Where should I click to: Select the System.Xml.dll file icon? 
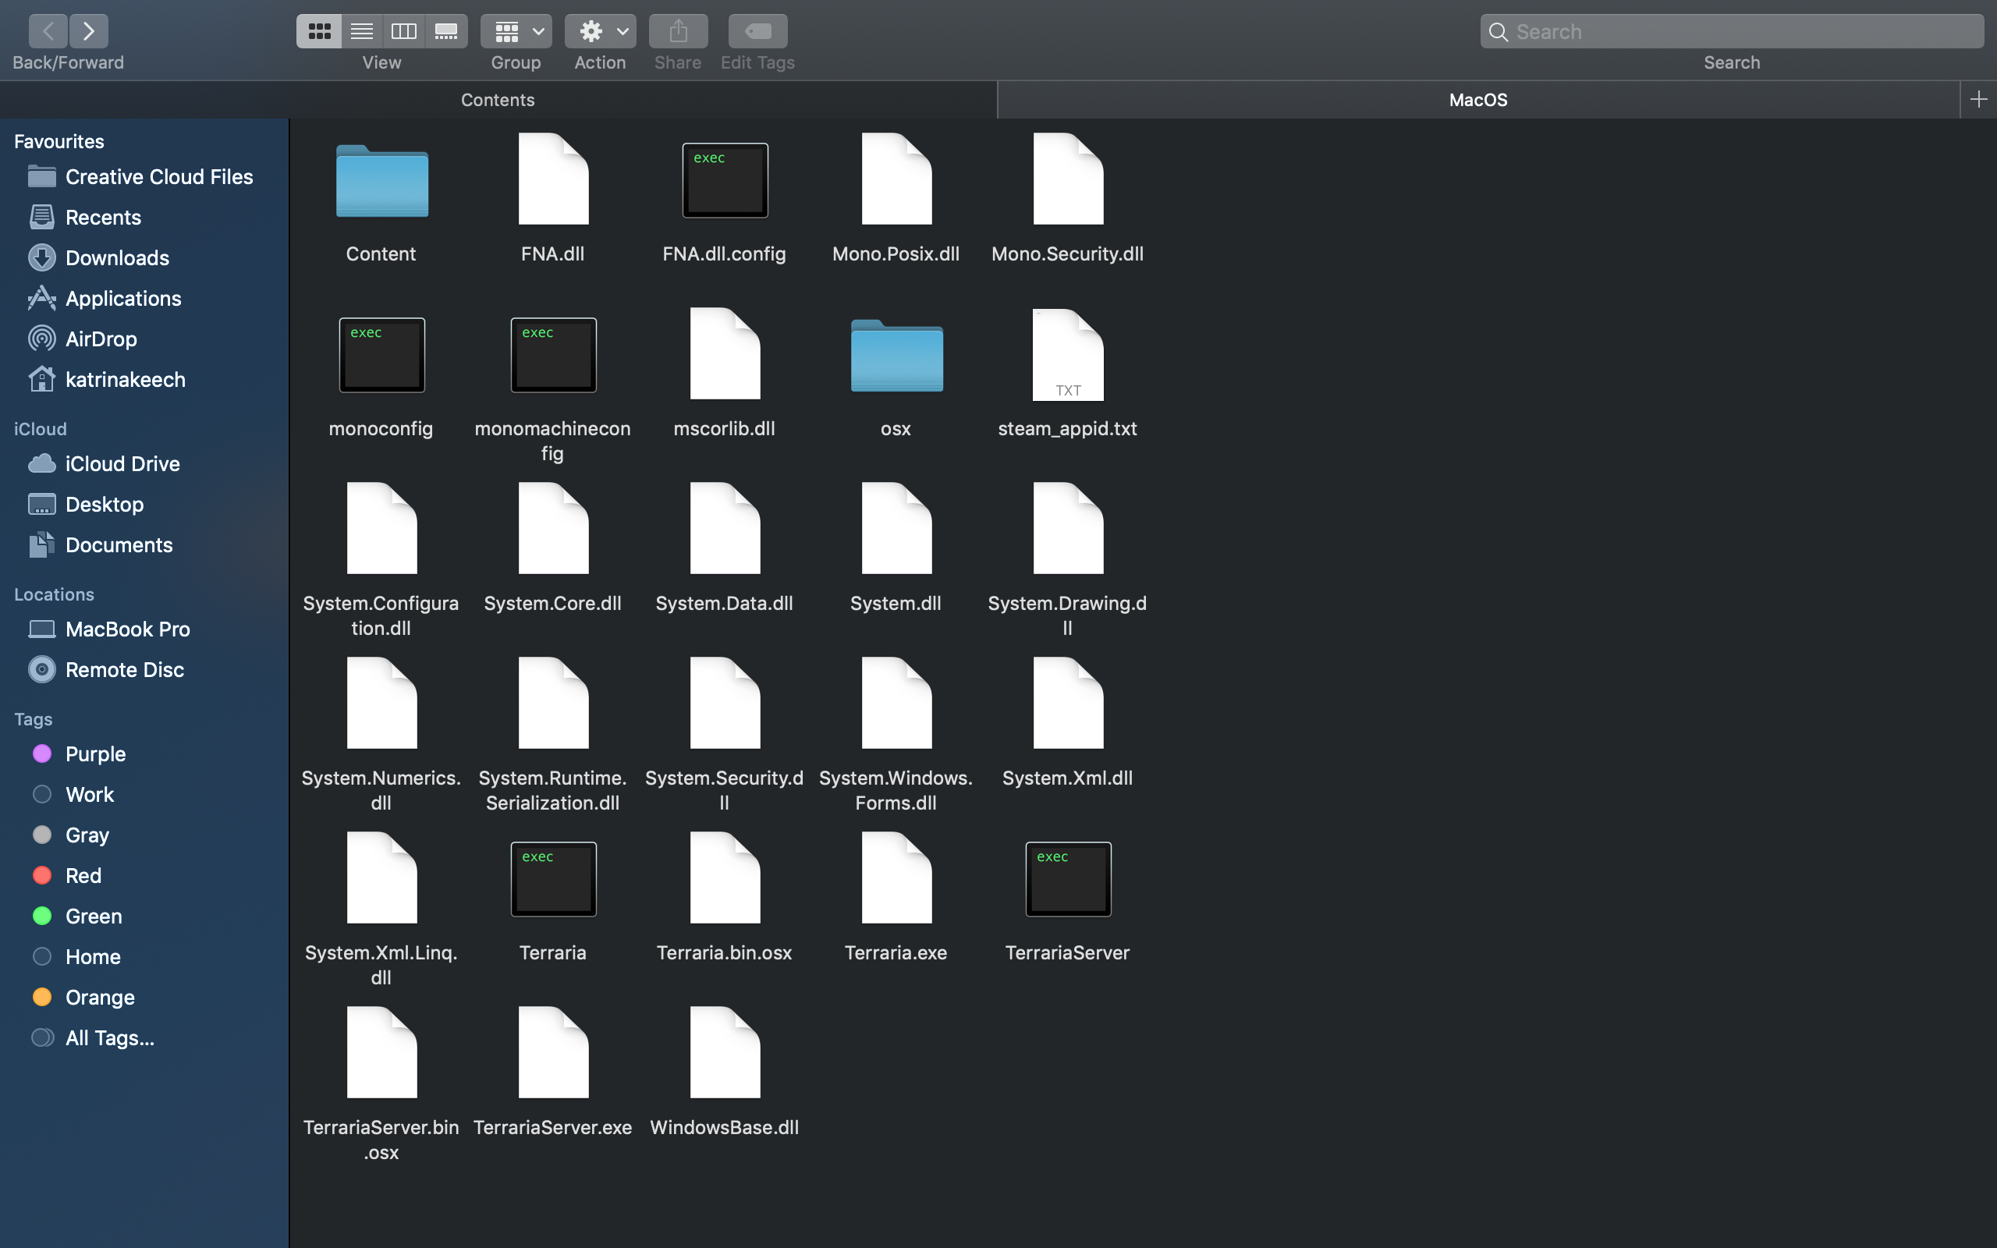pyautogui.click(x=1068, y=704)
